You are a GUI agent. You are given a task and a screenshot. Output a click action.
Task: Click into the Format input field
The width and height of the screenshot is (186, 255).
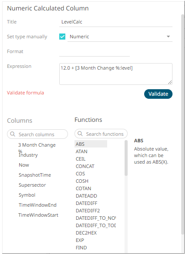[95, 52]
